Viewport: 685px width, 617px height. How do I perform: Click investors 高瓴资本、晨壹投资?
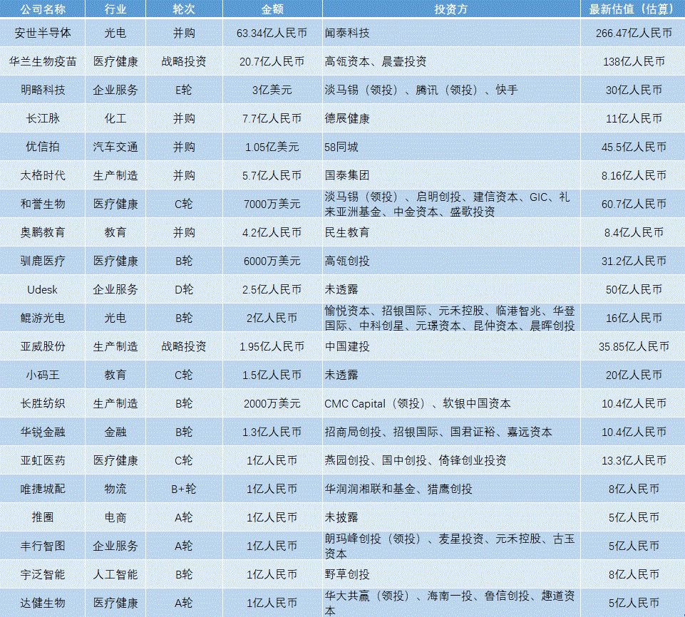(x=375, y=61)
